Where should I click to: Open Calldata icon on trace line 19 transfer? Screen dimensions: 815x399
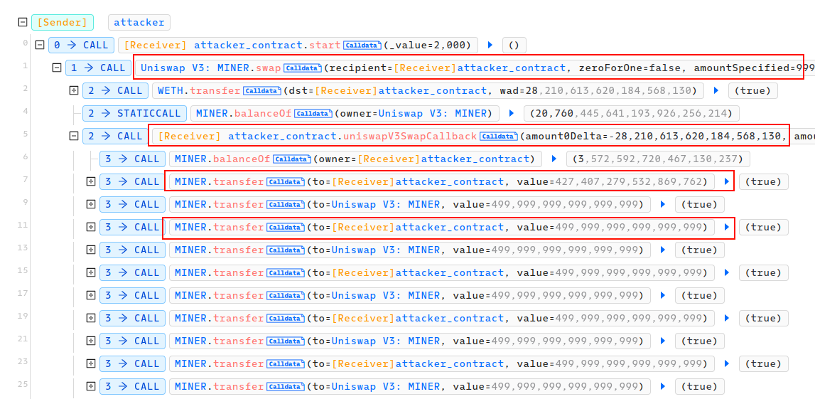tap(286, 319)
